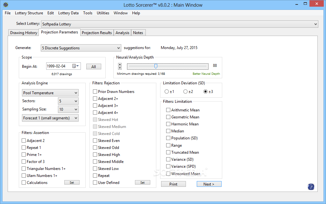Check the Variance (SD) checkbox
The height and width of the screenshot is (204, 326).
(x=168, y=159)
